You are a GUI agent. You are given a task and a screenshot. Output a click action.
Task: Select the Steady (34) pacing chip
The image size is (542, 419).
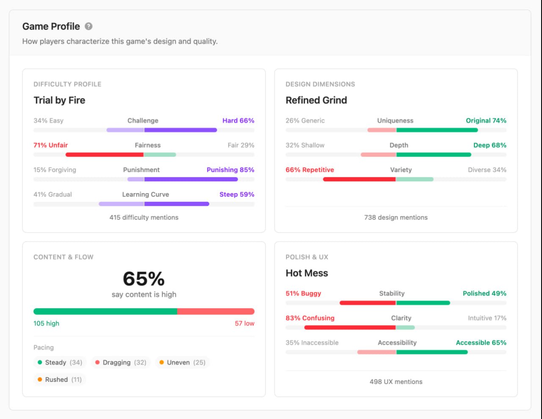(x=60, y=362)
